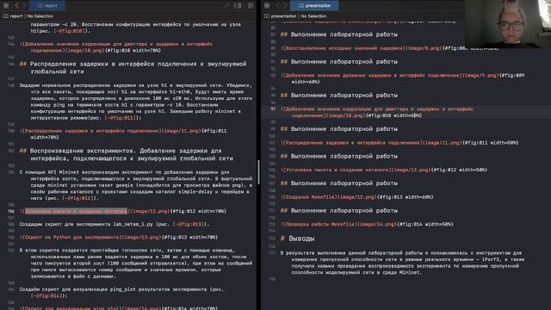
Task: Click image/13.png link in report pane
Action: (x=142, y=238)
